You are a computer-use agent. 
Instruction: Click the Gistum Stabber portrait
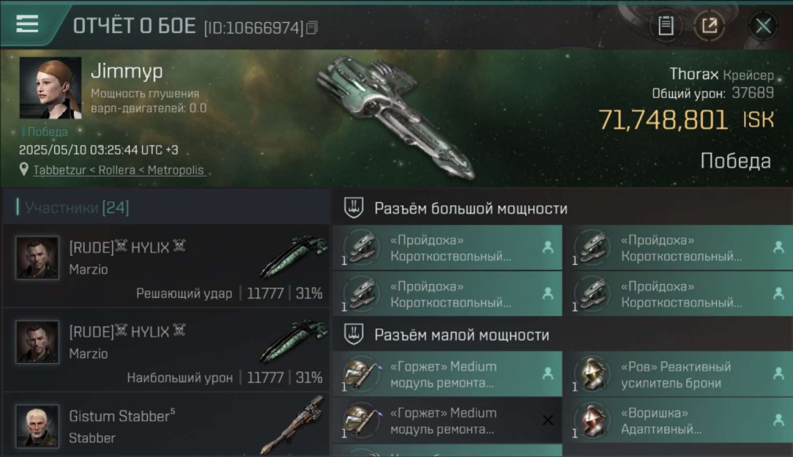37,426
